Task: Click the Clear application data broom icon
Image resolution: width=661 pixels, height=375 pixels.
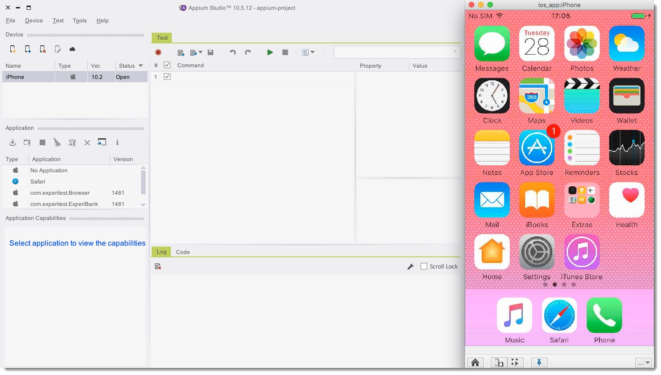Action: (57, 142)
